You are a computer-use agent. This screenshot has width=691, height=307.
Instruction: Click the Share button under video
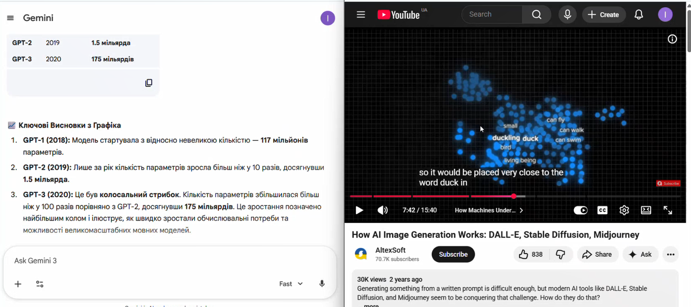pos(597,254)
